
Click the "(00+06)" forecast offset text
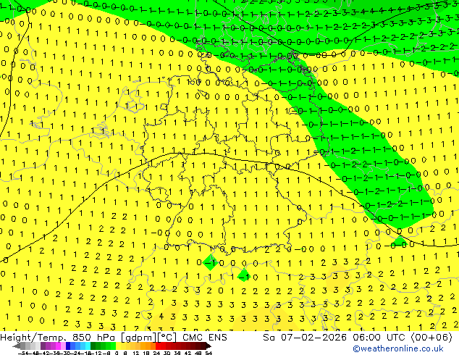pyautogui.click(x=431, y=338)
